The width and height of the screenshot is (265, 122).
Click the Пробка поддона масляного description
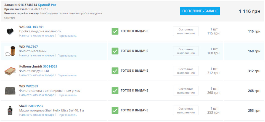tap(40, 31)
